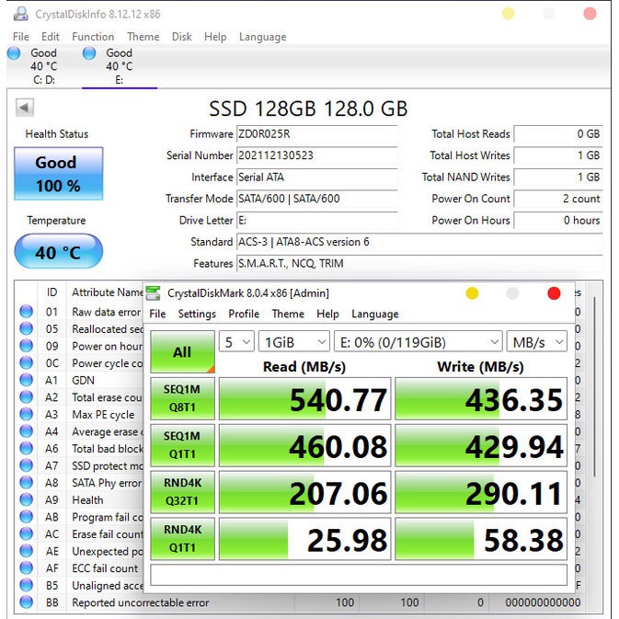Click the Total Host Writes value 1 GB
This screenshot has width=619, height=619.
557,155
